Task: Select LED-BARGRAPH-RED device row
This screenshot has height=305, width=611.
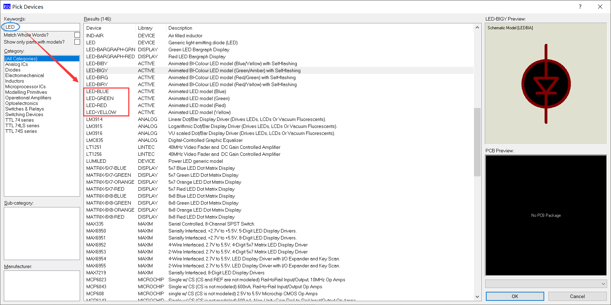Action: tap(279, 56)
